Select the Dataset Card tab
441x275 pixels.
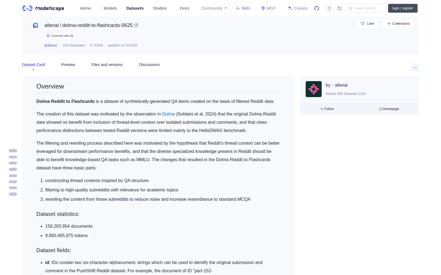coord(33,65)
